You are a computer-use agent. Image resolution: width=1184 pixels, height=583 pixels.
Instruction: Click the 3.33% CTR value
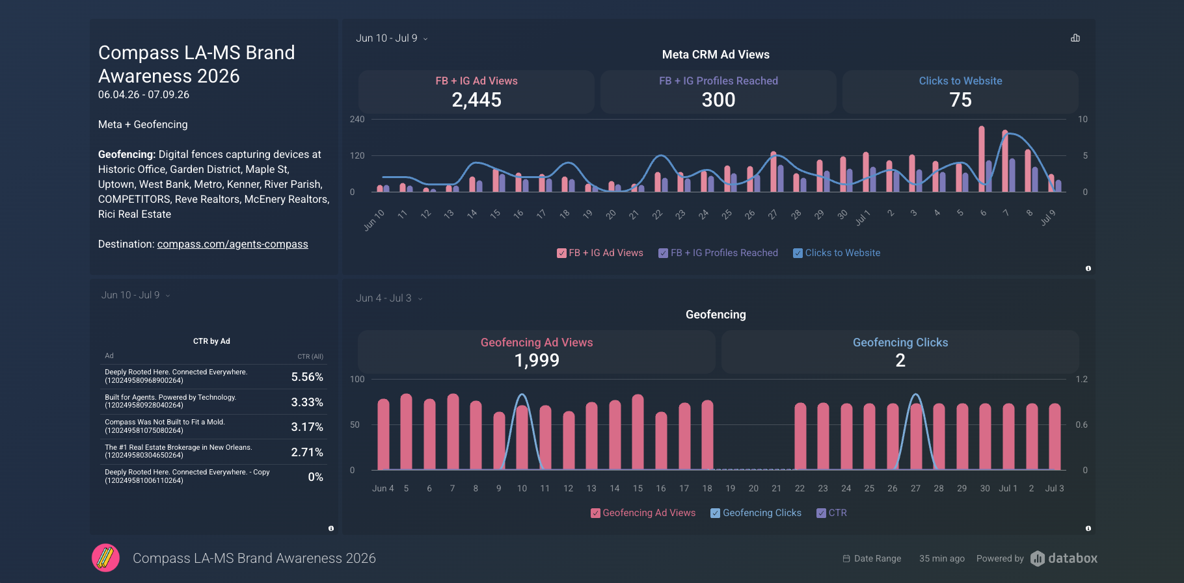pyautogui.click(x=307, y=402)
